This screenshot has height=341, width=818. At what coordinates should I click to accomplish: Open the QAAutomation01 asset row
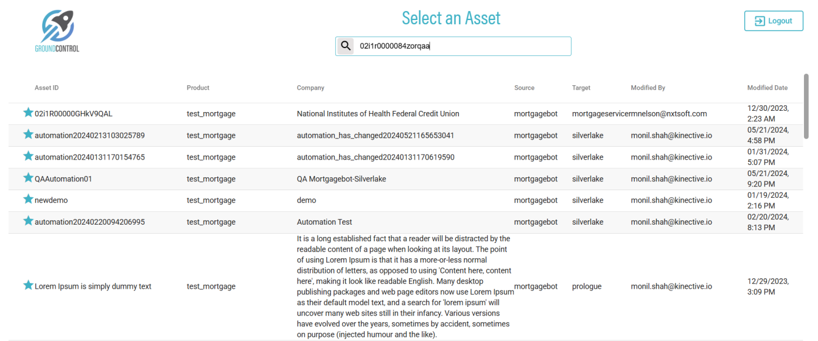tap(63, 179)
